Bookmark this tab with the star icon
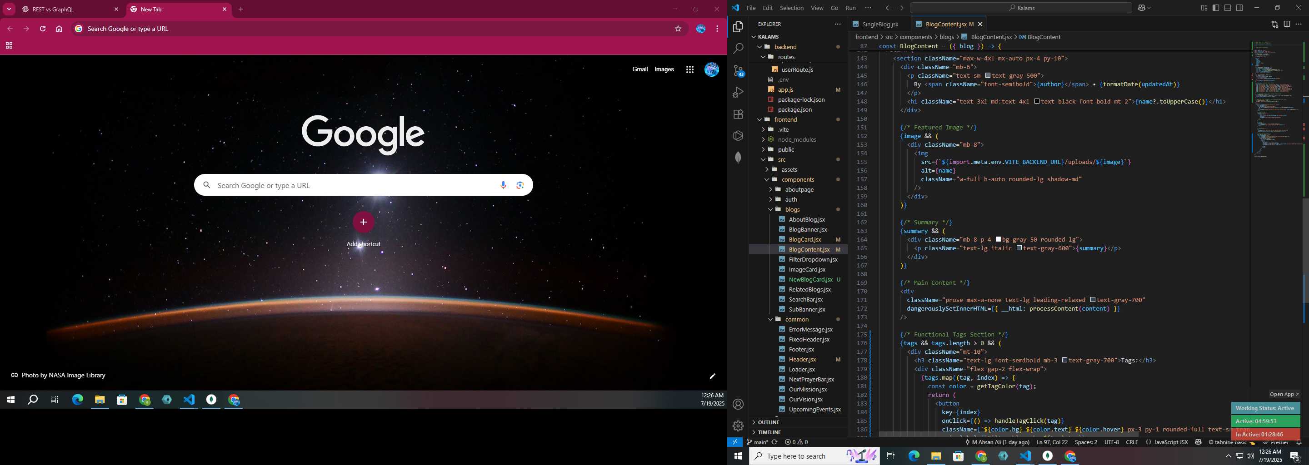Viewport: 1309px width, 465px height. 678,29
